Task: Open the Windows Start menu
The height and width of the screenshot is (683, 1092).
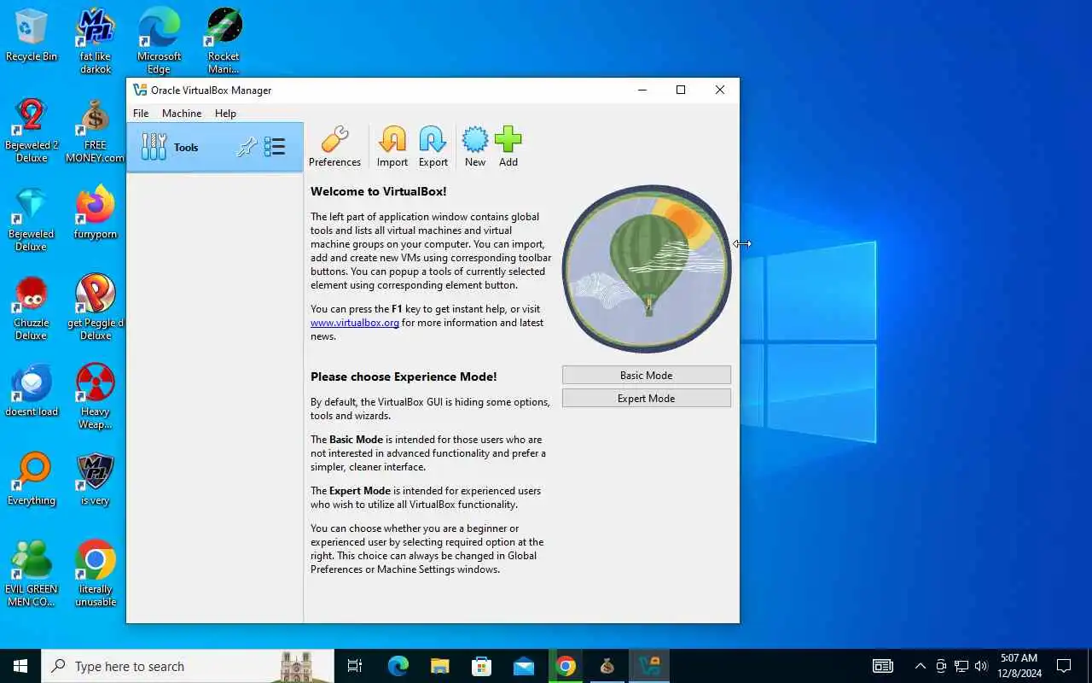Action: [x=20, y=666]
